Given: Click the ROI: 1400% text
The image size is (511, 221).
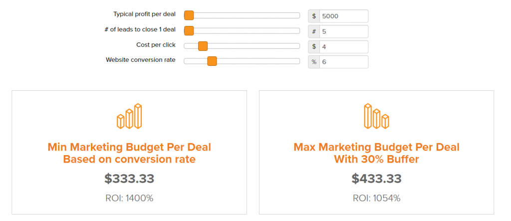Looking at the screenshot, I should [129, 198].
